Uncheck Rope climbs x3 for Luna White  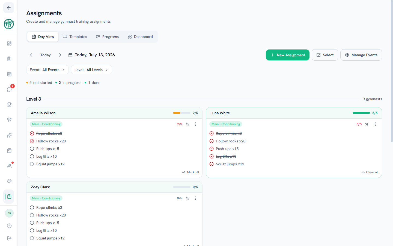click(x=212, y=133)
